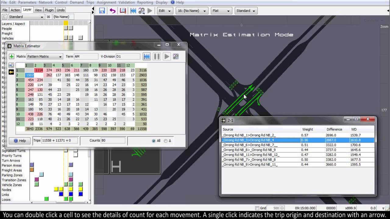Open the Validation menu
Viewport: 390px width, 219px height.
[126, 2]
